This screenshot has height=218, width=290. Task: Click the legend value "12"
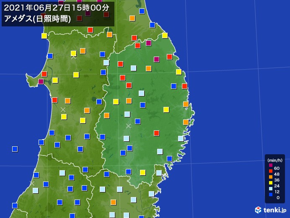pyautogui.click(x=277, y=192)
